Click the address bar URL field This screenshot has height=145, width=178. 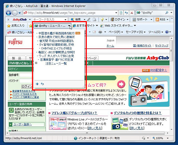pos(69,13)
